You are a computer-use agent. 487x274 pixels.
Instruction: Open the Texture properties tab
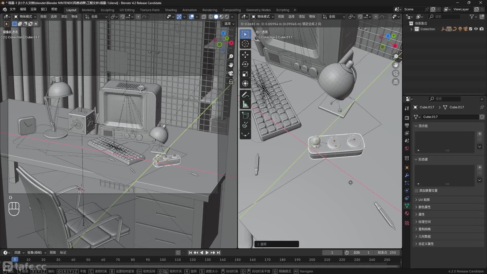407,223
